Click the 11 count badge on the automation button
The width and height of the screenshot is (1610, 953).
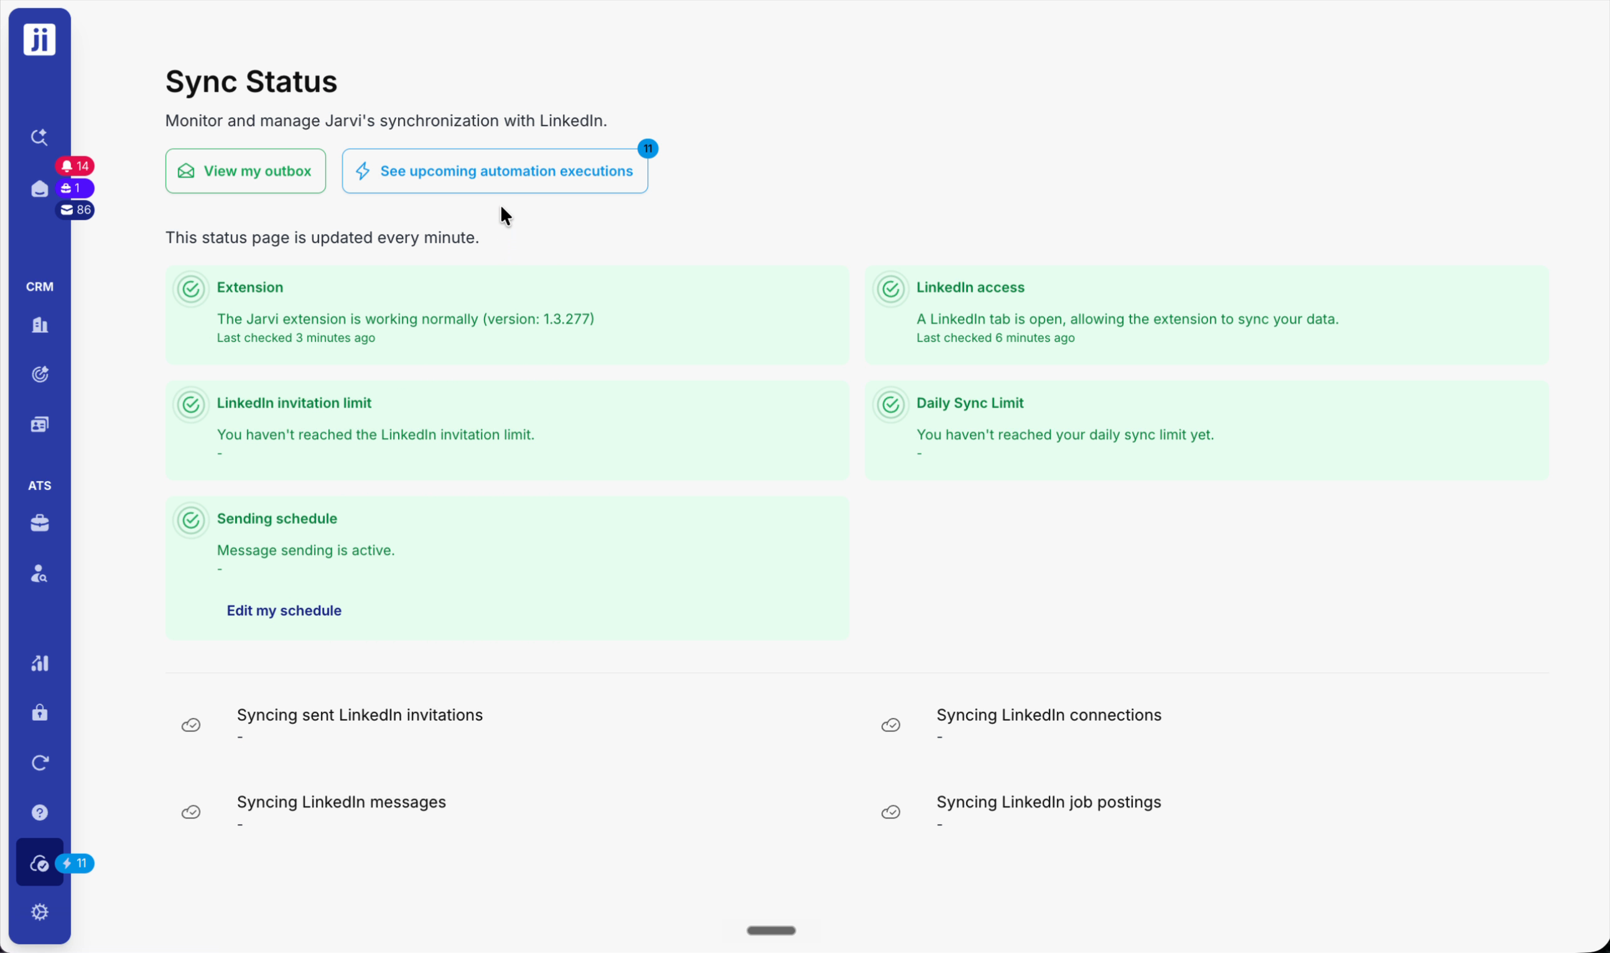648,148
